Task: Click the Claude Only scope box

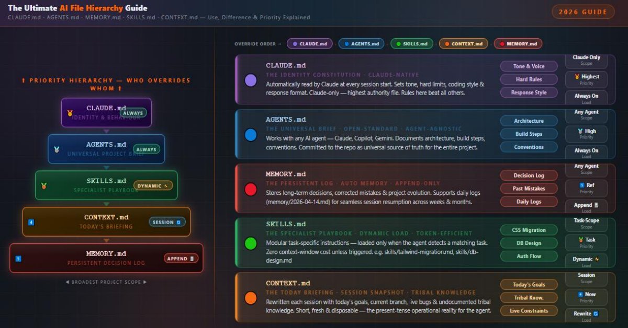Action: (x=586, y=61)
